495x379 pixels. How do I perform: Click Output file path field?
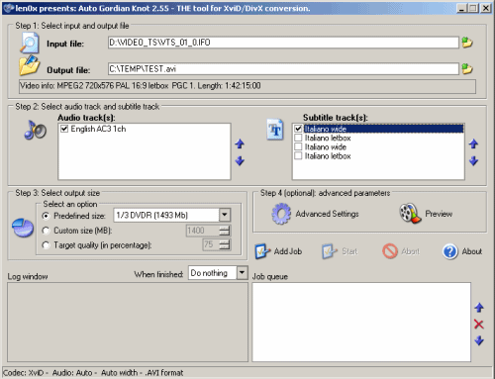coord(283,69)
